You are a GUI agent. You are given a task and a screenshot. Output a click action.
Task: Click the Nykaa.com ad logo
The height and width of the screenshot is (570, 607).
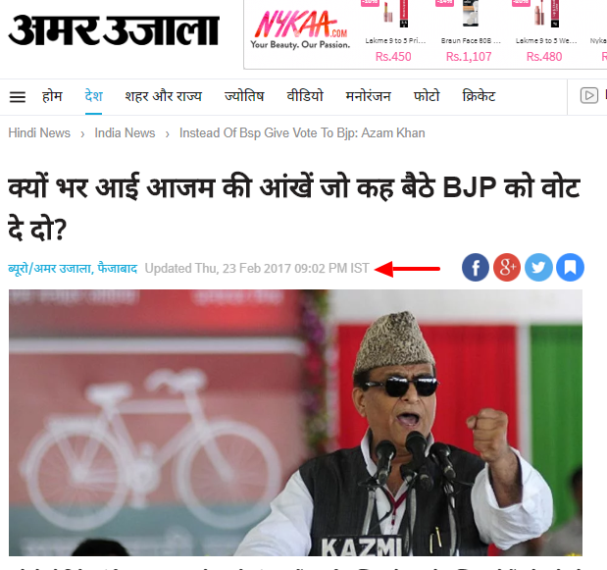pos(300,29)
